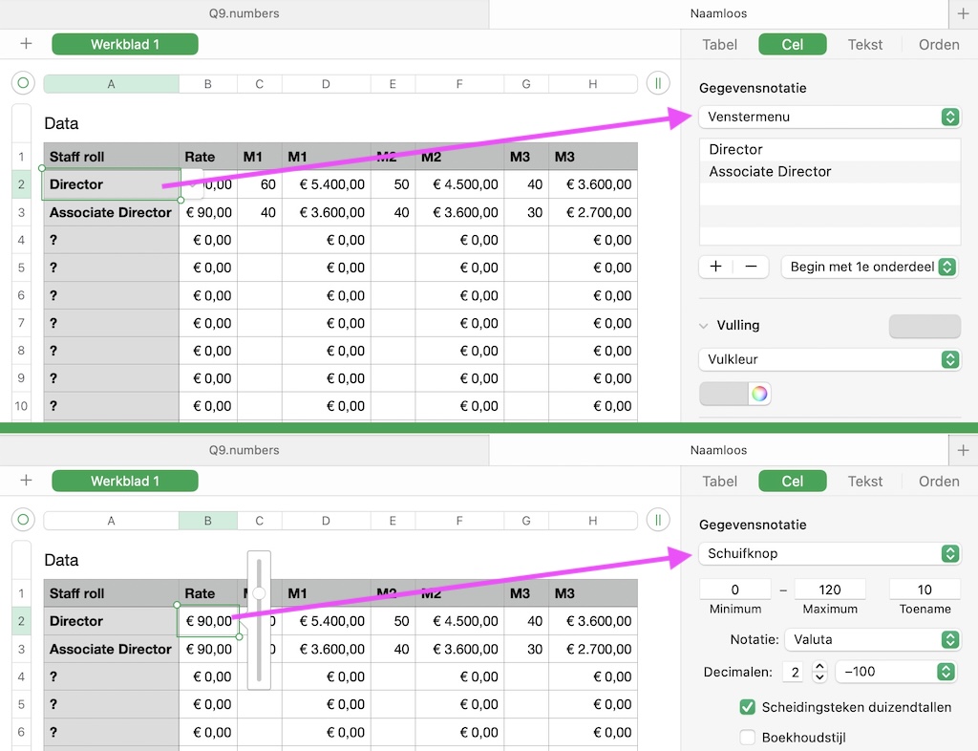
Task: Select column H header in top window
Action: click(592, 83)
